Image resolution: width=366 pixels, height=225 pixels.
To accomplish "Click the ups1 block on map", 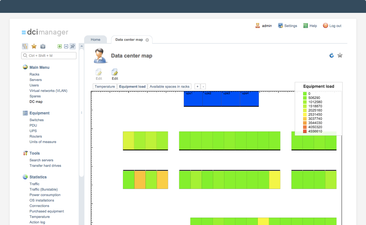I will click(x=193, y=99).
